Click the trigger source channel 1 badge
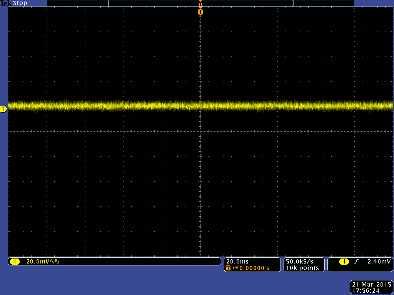Viewport: 394px width, 295px height. tap(344, 261)
